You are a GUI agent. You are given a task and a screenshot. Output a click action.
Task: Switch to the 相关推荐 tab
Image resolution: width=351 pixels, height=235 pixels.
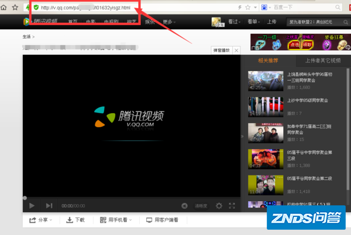pyautogui.click(x=268, y=61)
